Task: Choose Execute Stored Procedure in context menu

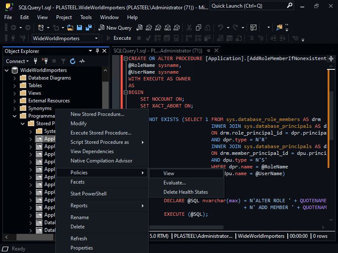Action: 102,133
